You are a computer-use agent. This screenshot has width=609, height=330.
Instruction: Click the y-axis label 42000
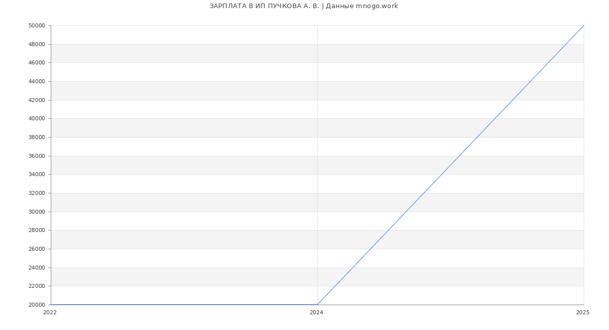pos(37,100)
